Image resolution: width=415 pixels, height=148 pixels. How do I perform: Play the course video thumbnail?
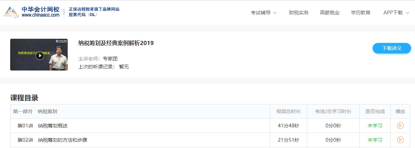(x=40, y=55)
